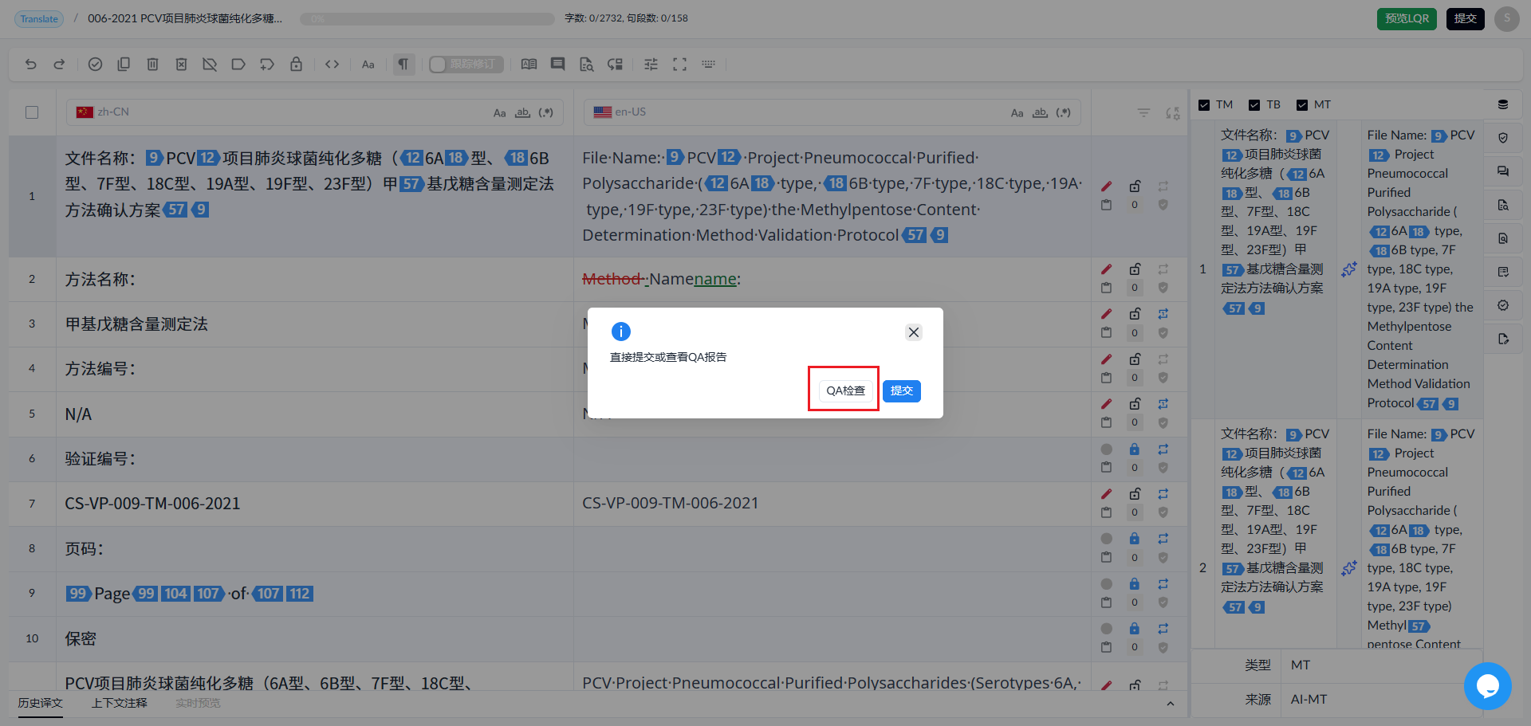The width and height of the screenshot is (1531, 726).
Task: Toggle the 跟踪修订 switch
Action: coord(466,65)
